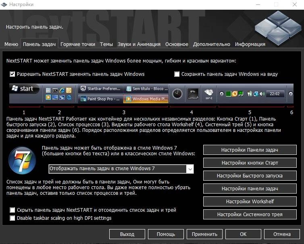Enable Сохранять панель задач Windows на виду
The height and width of the screenshot is (244, 304).
pos(177,74)
